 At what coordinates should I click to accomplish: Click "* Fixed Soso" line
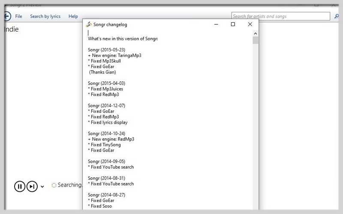(x=100, y=206)
